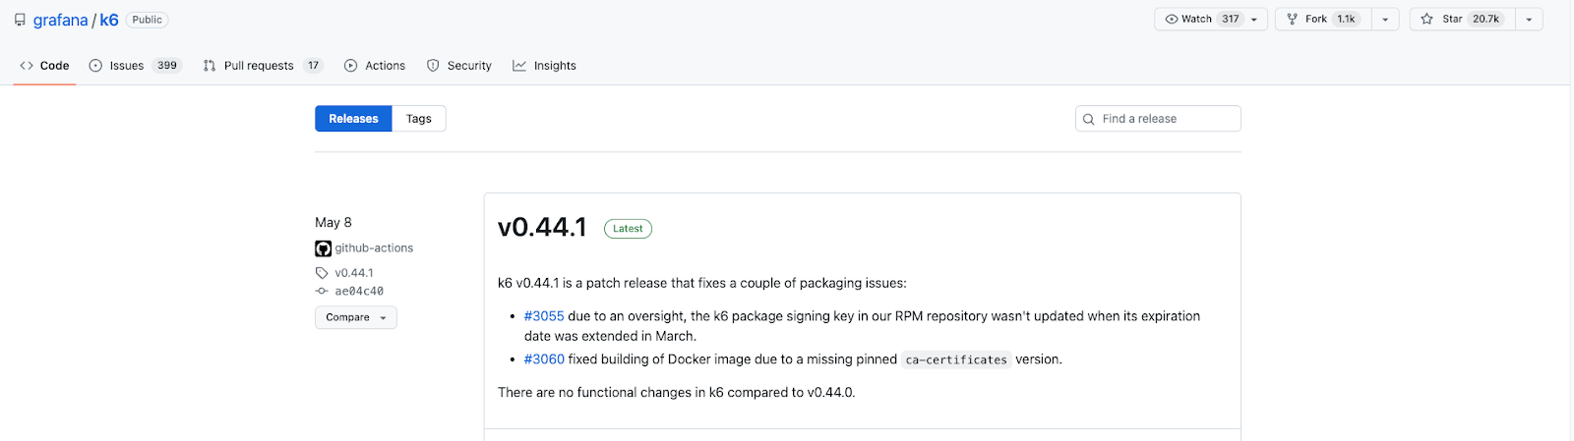
Task: Click the repository icon beside grafana
Action: [20, 20]
